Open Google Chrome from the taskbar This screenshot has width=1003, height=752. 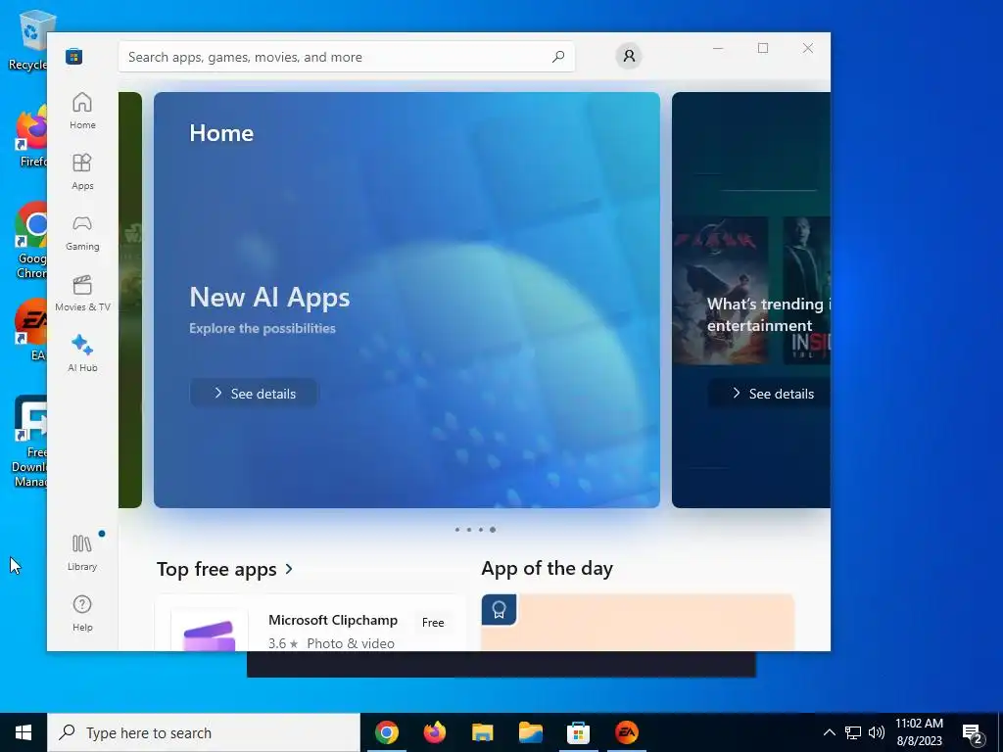(386, 732)
